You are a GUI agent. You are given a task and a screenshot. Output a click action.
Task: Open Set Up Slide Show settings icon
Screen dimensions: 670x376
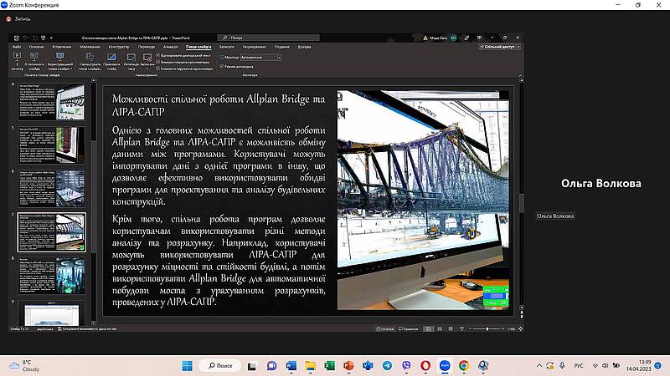90,56
